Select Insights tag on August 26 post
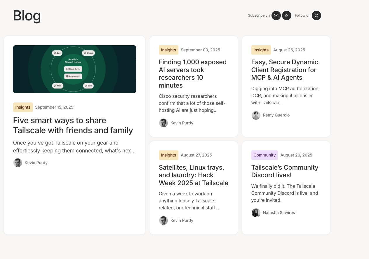 [261, 50]
